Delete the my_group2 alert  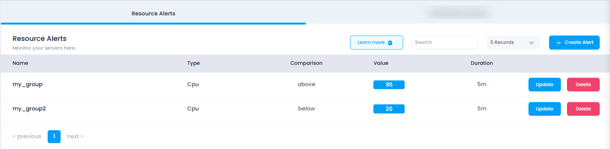583,109
